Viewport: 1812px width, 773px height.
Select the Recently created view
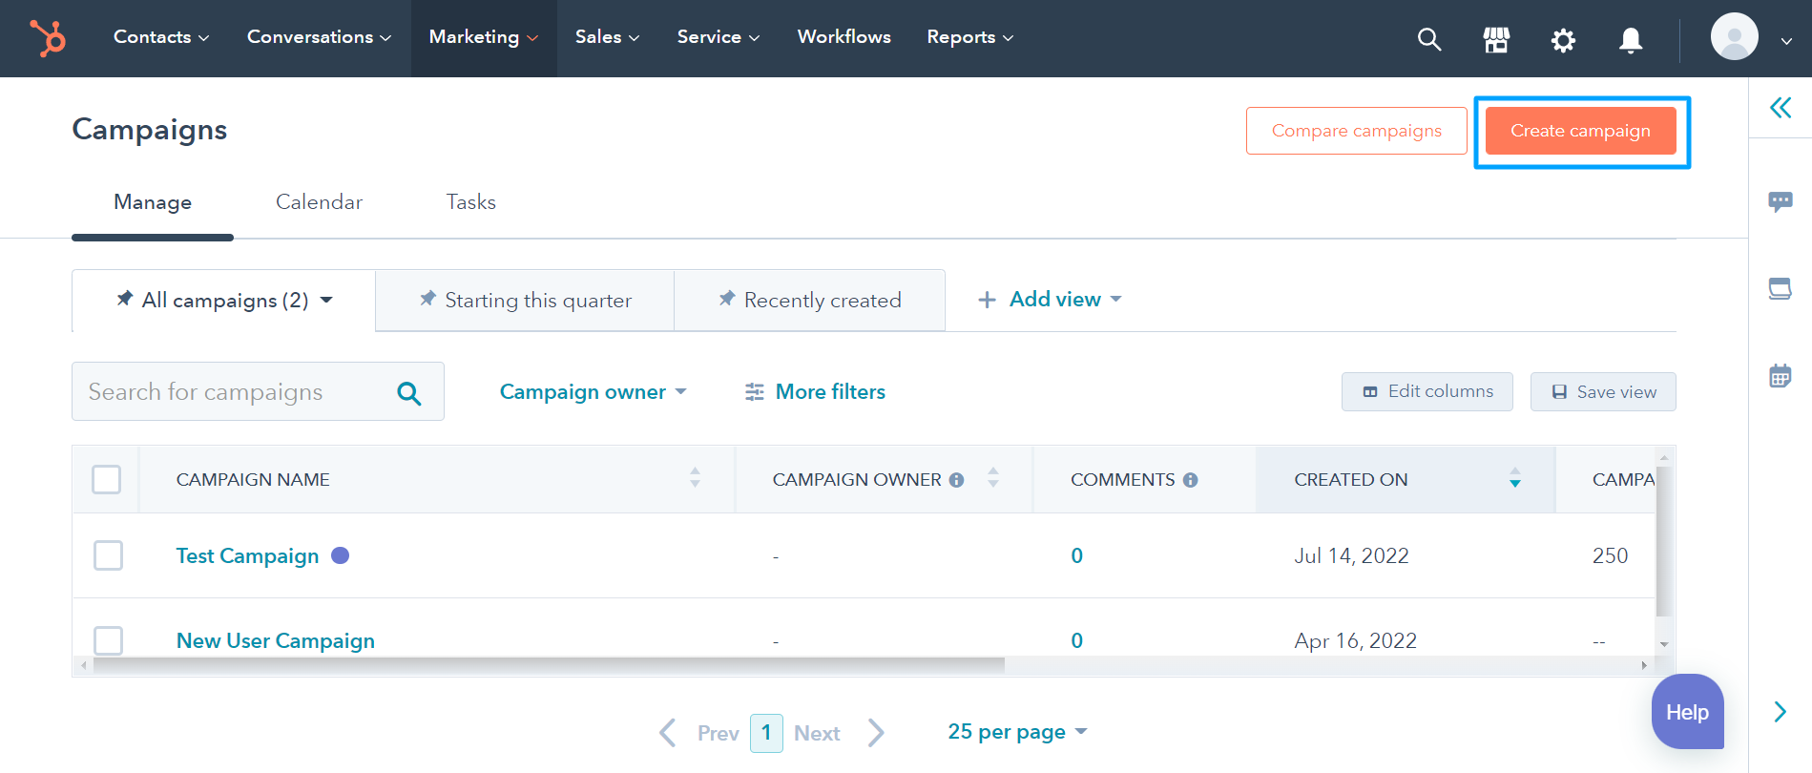(x=810, y=301)
